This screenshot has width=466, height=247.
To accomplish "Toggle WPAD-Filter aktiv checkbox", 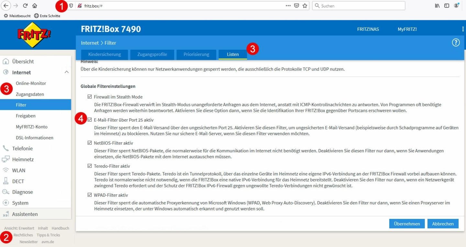I will point(90,195).
